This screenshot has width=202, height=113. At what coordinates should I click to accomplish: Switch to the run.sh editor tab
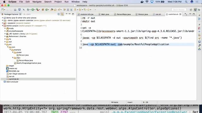(157, 14)
